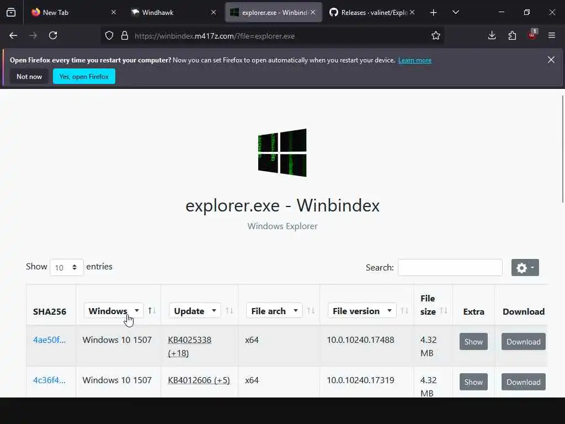Open the gear settings dropdown
The width and height of the screenshot is (565, 424).
525,268
